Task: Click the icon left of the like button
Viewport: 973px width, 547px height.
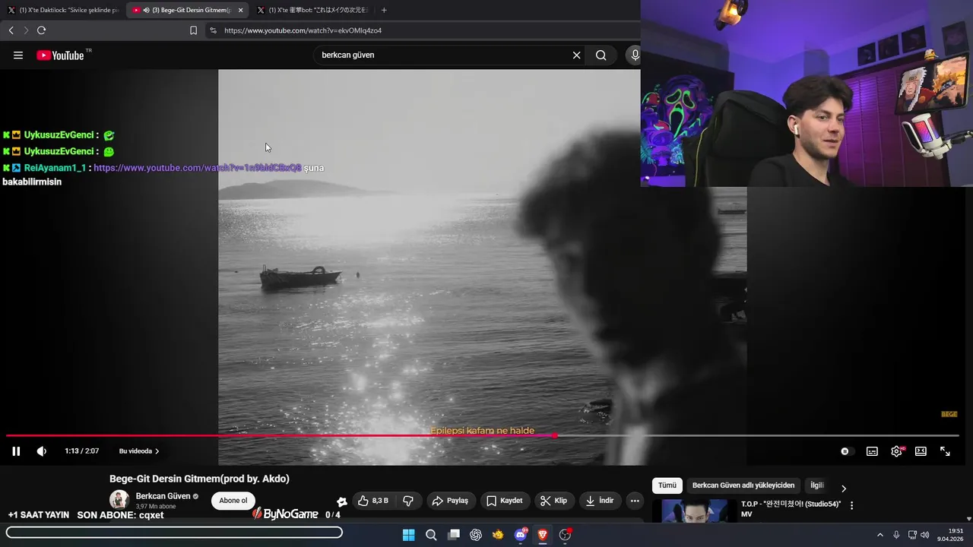Action: click(342, 501)
